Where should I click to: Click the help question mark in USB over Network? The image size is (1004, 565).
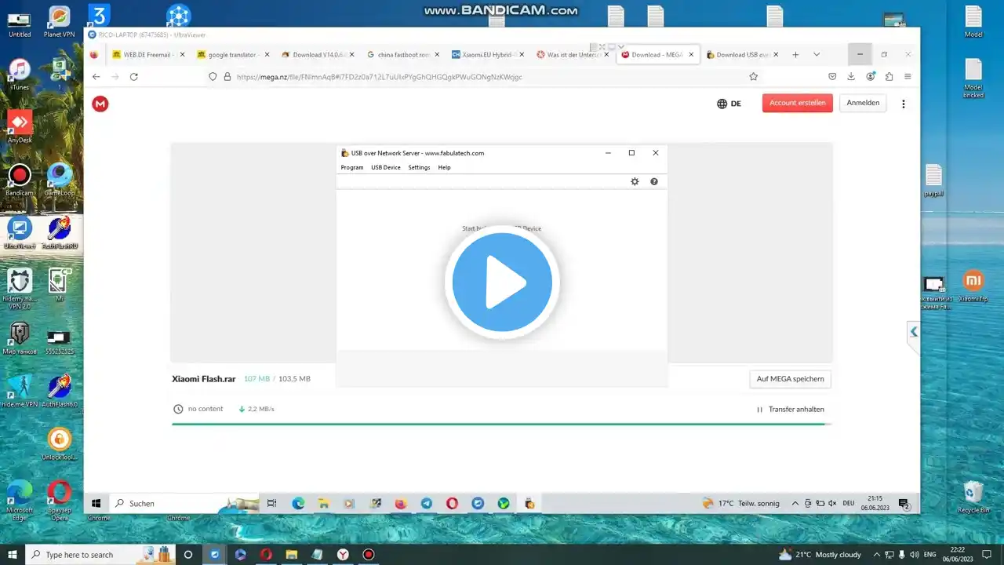click(x=654, y=181)
